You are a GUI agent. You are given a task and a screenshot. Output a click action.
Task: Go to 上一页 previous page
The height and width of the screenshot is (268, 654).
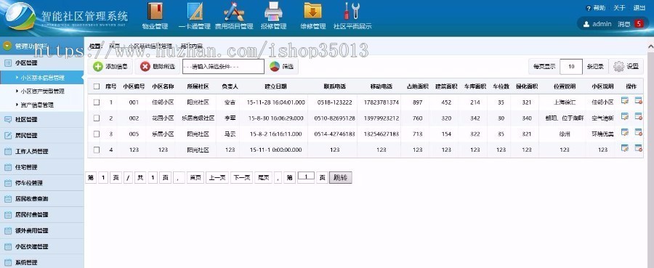tap(218, 177)
